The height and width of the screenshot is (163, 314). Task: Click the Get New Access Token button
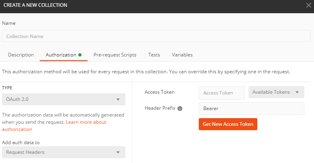[228, 124]
